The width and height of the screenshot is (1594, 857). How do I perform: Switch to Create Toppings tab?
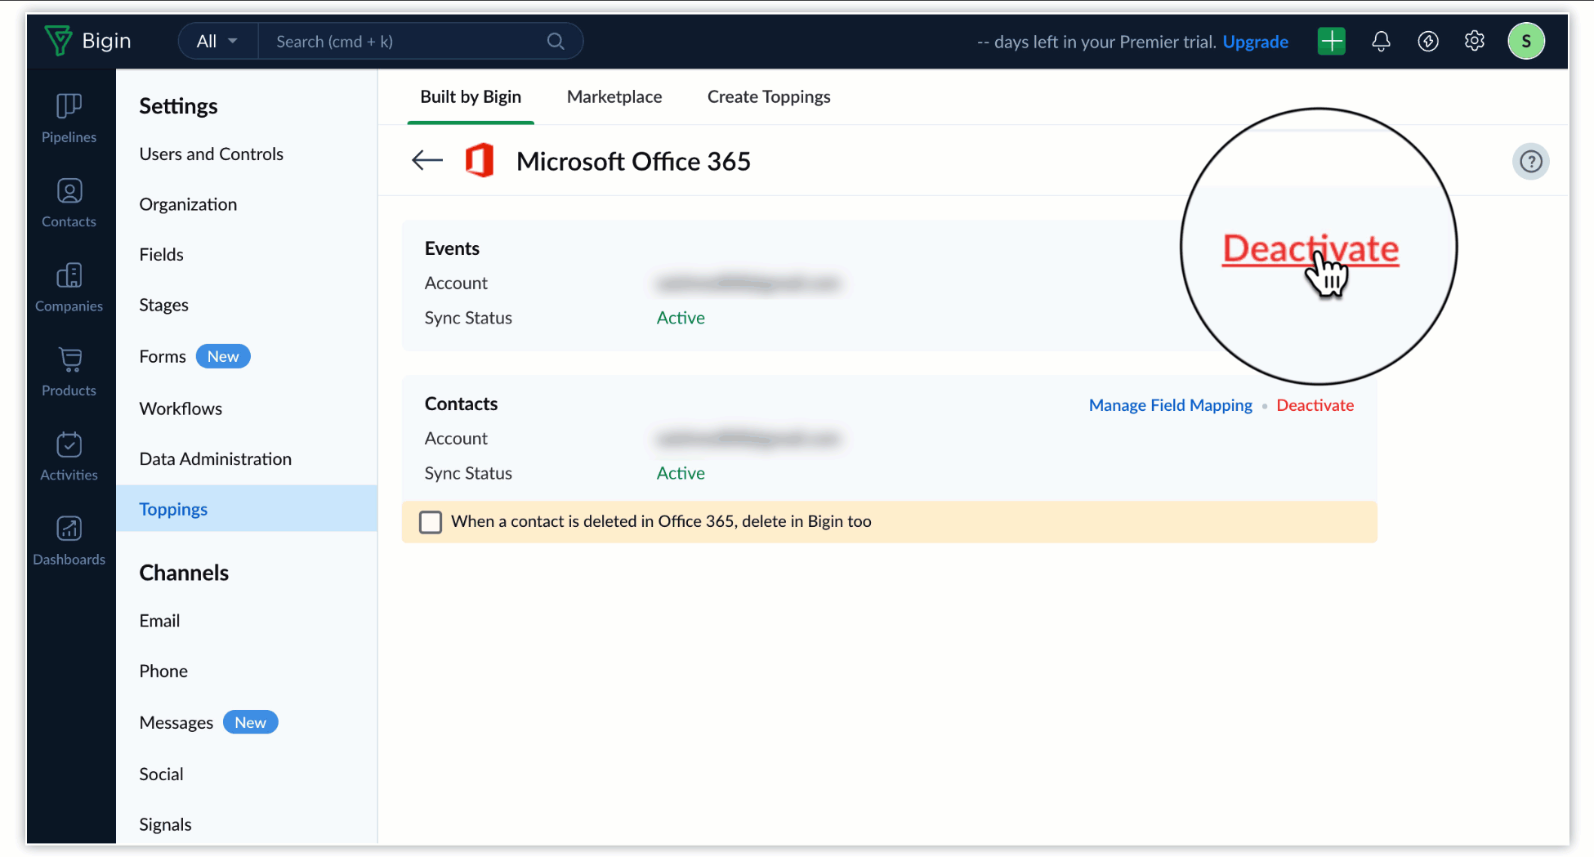[x=769, y=96]
